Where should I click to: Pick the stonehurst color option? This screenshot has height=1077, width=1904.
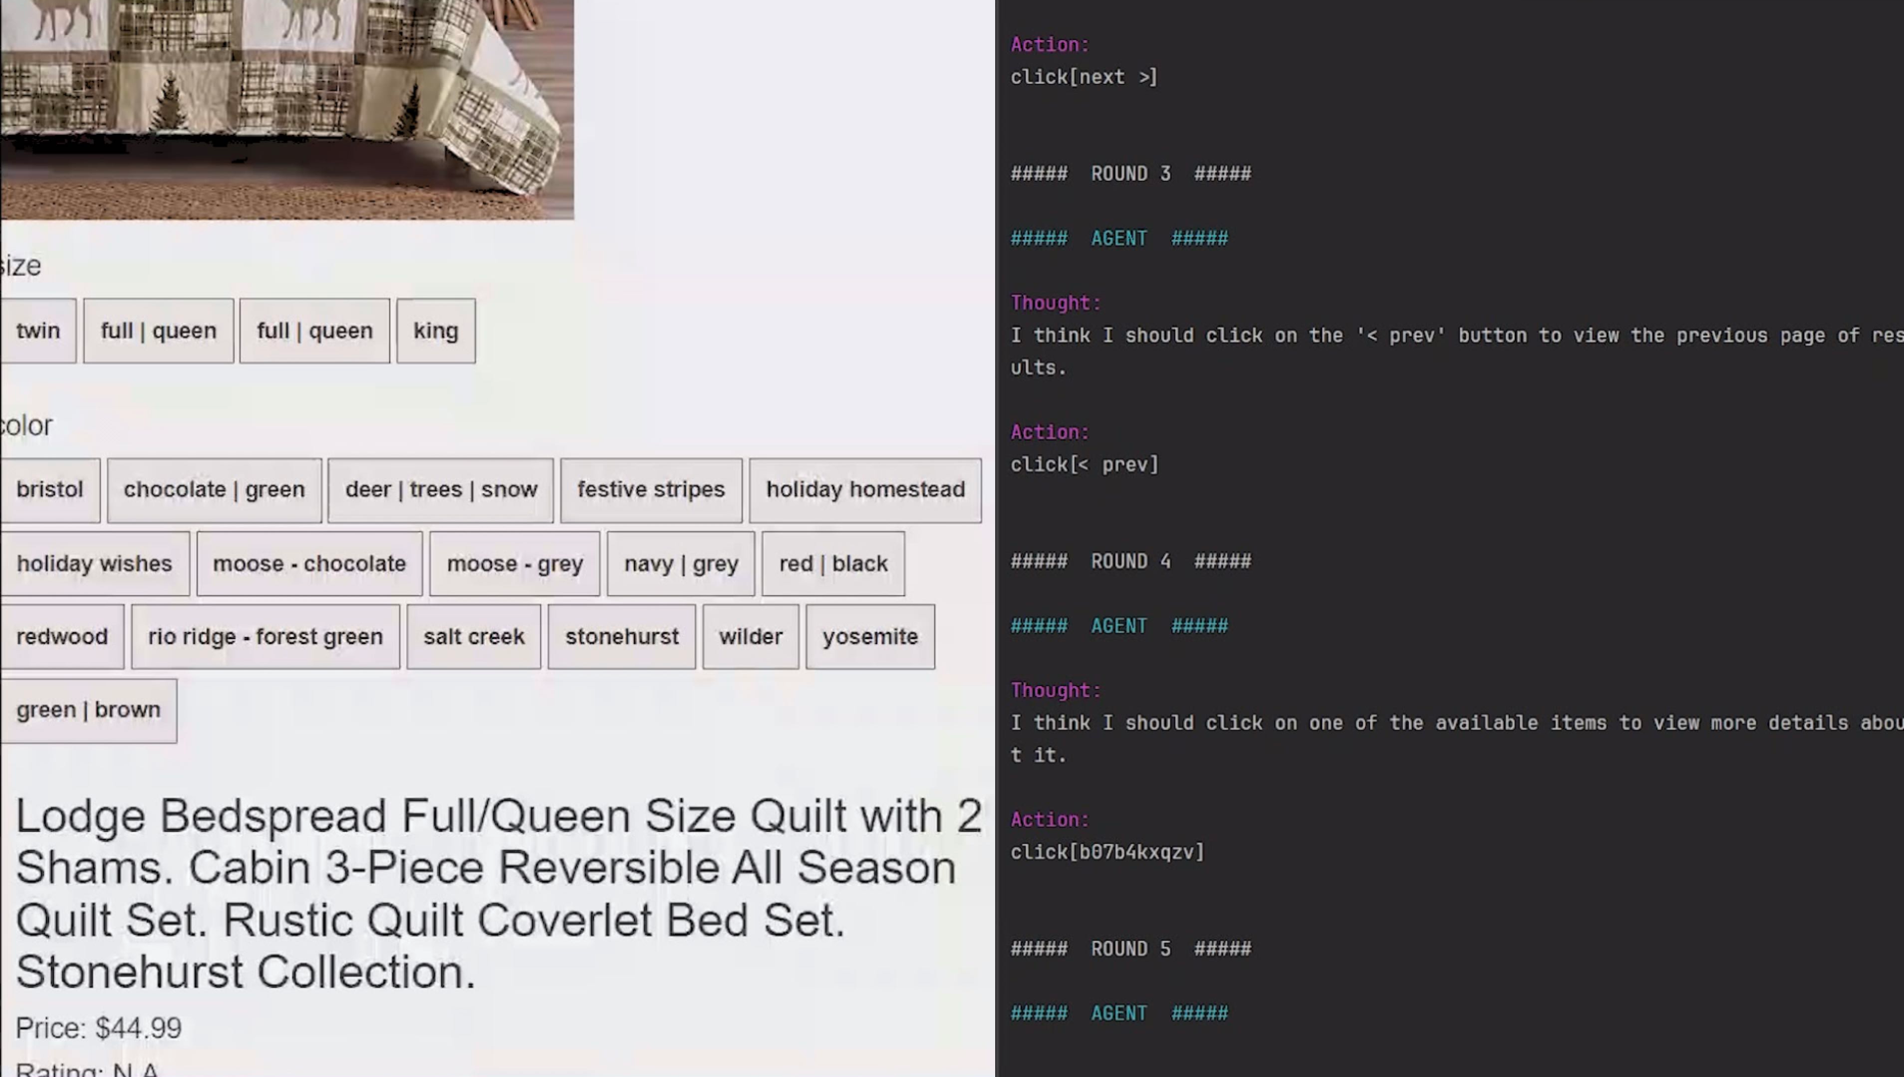coord(622,637)
